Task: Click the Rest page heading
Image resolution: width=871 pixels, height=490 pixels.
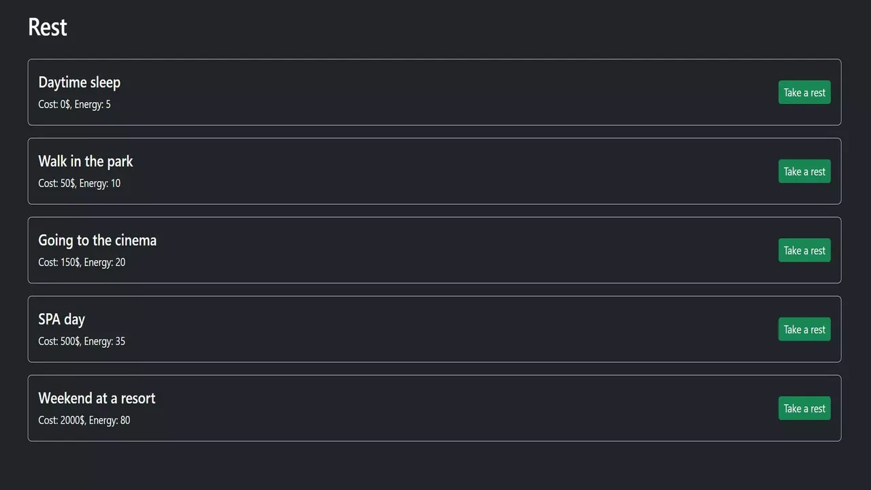Action: (x=47, y=26)
